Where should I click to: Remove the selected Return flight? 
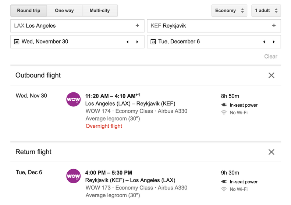pyautogui.click(x=272, y=152)
